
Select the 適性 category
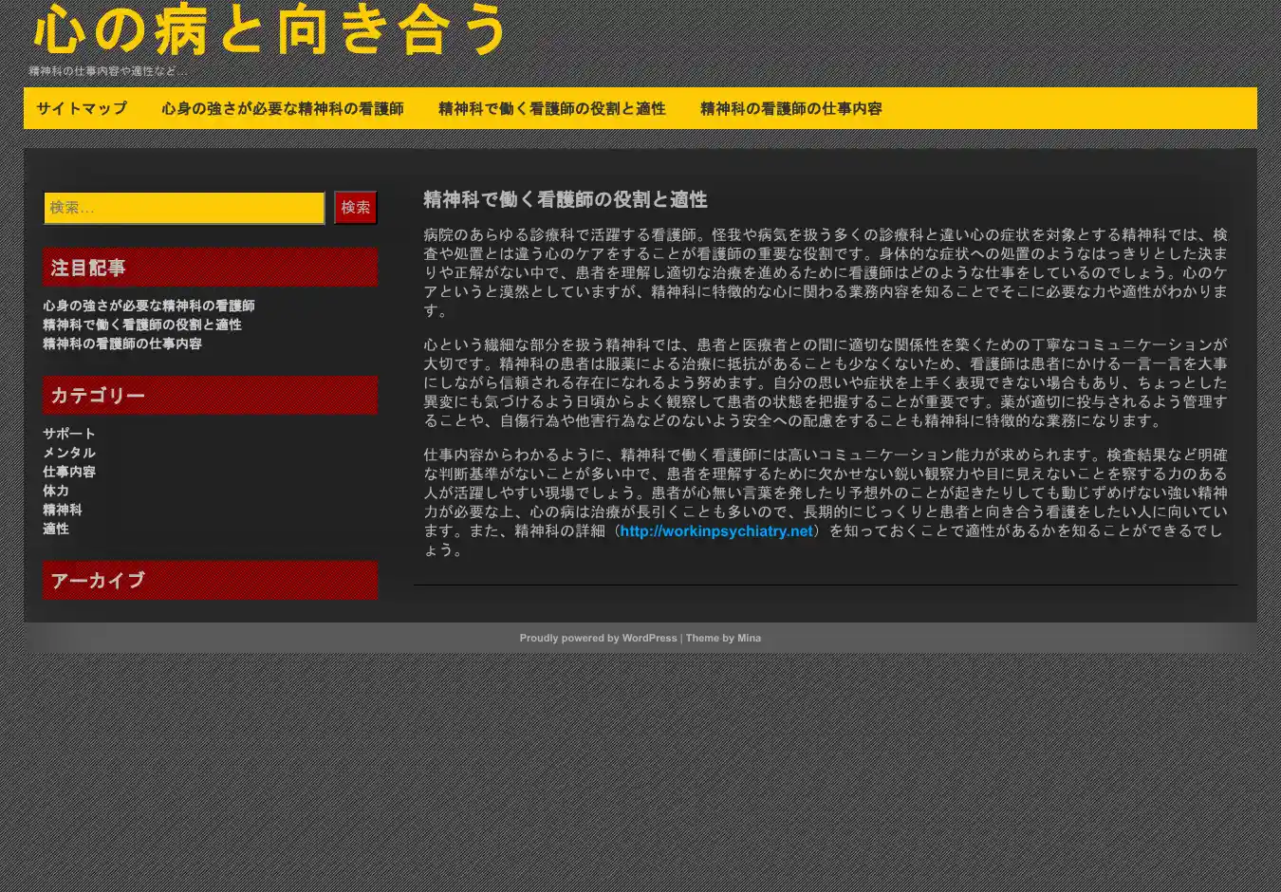click(x=55, y=529)
